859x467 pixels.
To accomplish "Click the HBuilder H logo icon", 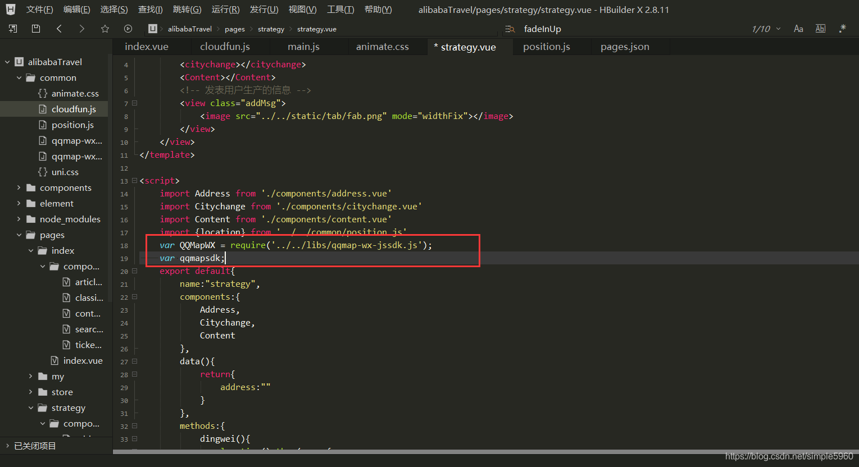I will pyautogui.click(x=11, y=10).
